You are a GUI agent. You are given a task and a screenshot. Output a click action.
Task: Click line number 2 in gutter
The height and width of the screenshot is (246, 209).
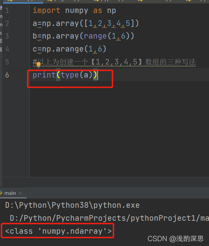[7, 24]
